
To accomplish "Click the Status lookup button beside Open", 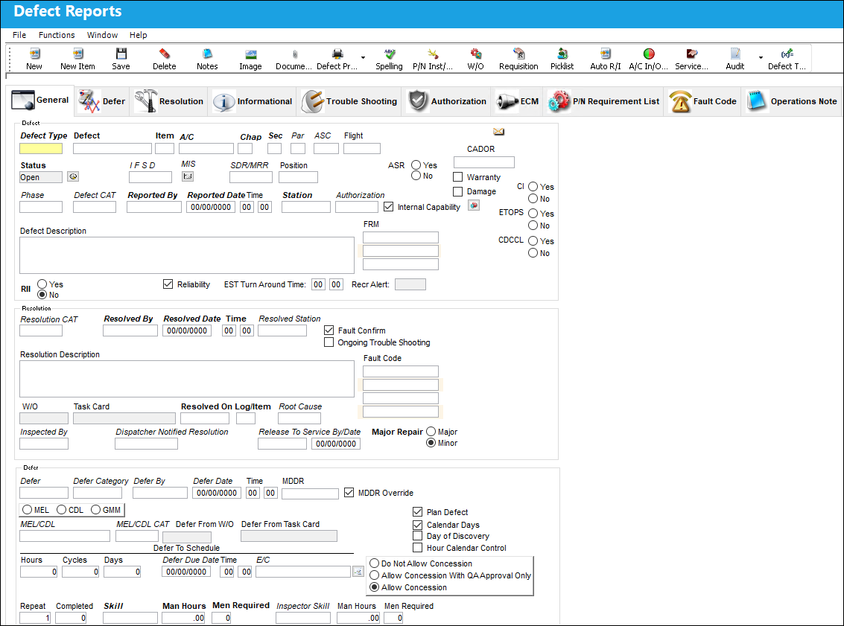I will tap(73, 176).
